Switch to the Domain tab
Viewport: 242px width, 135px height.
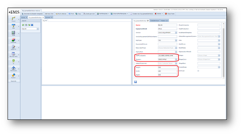point(48,17)
